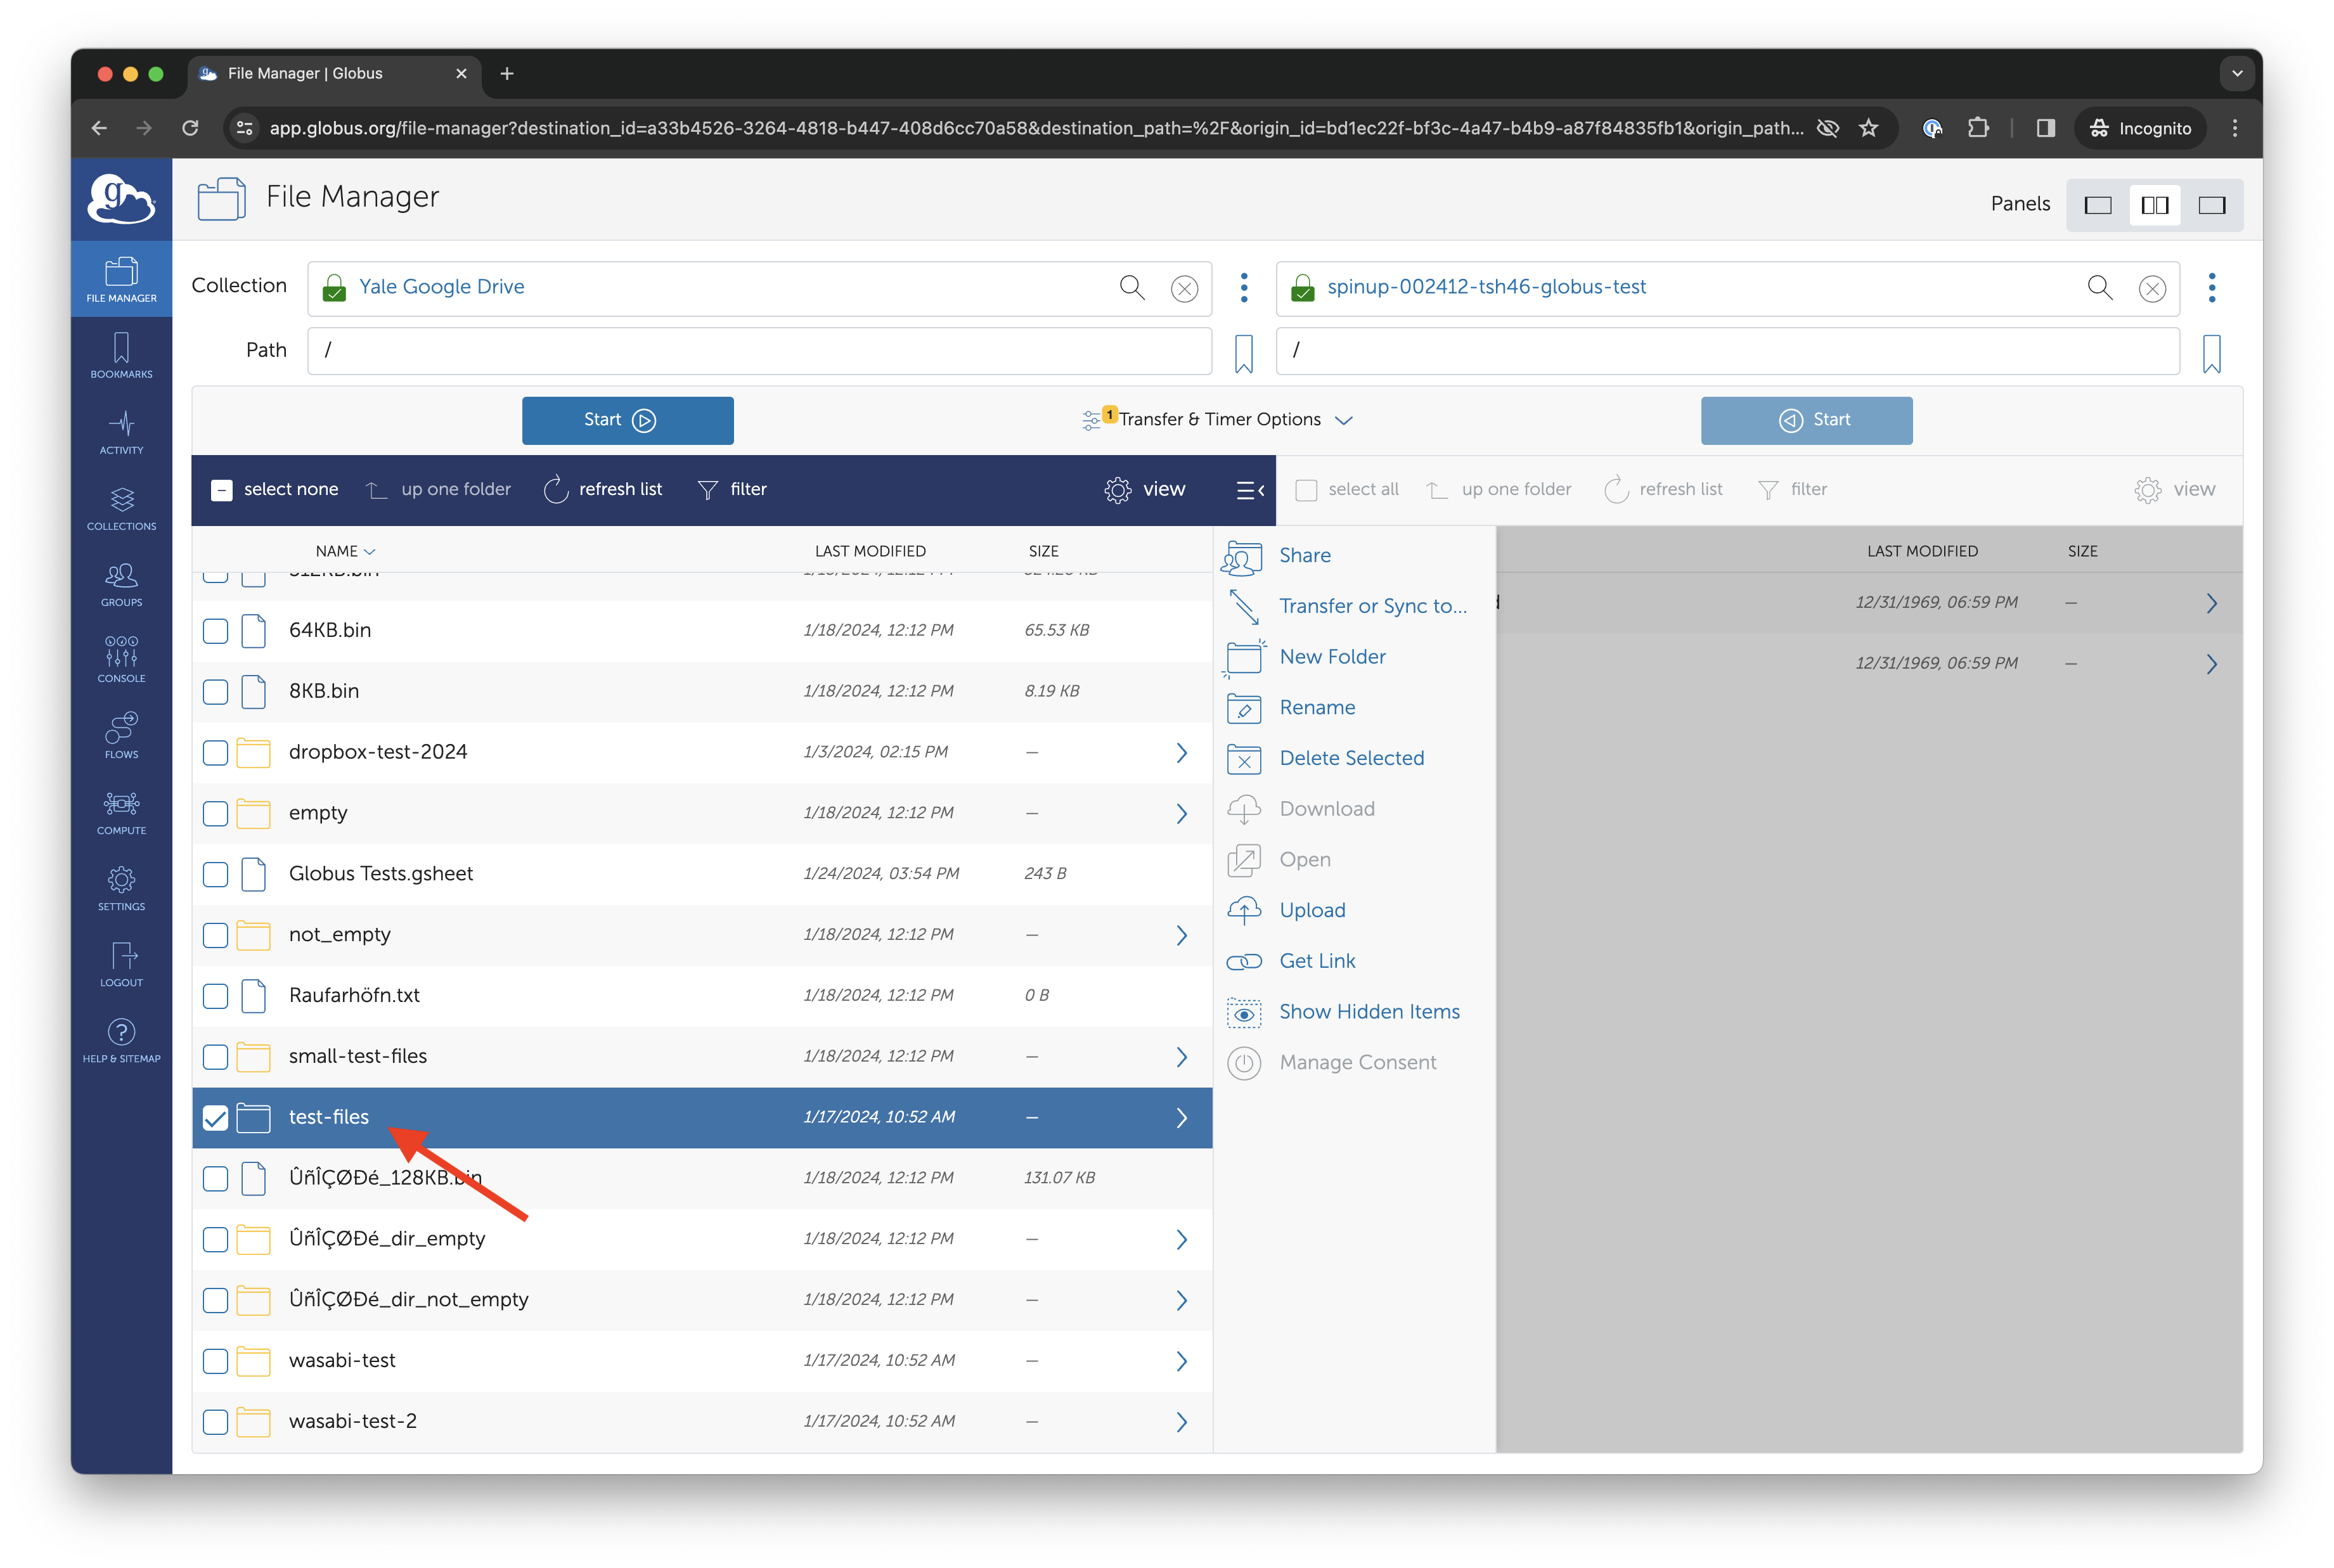Open a new browser tab
Viewport: 2334px width, 1568px height.
click(x=507, y=73)
